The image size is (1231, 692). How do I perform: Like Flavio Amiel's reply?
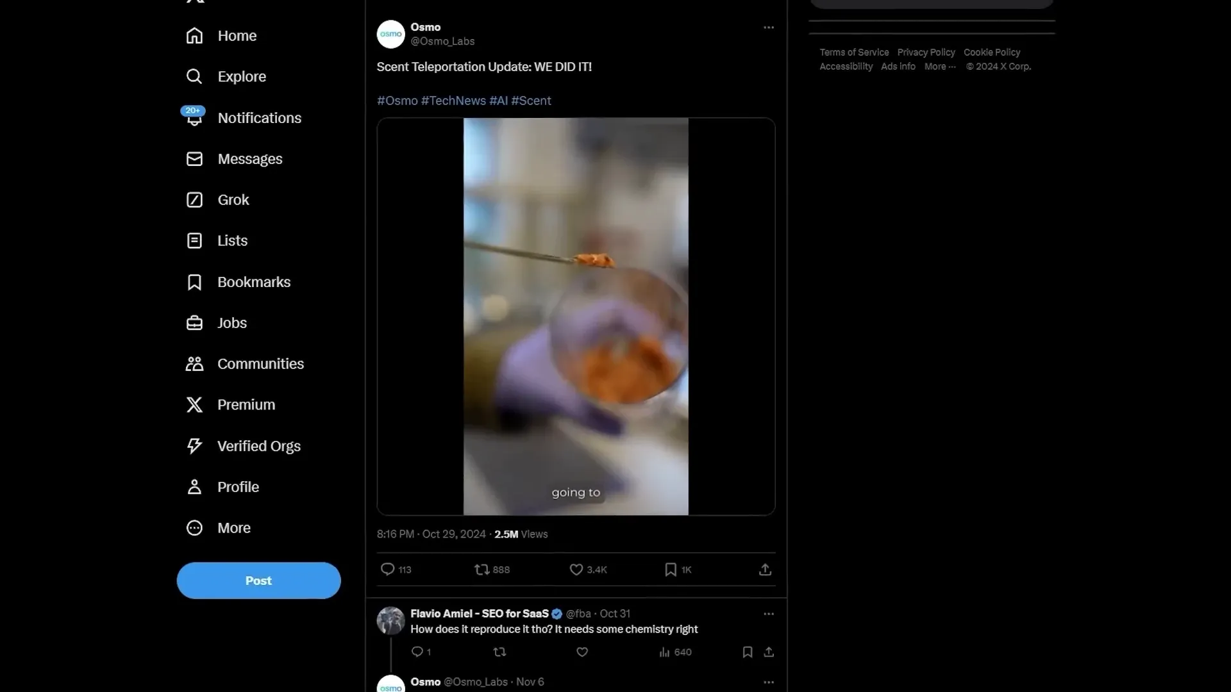[x=582, y=652]
